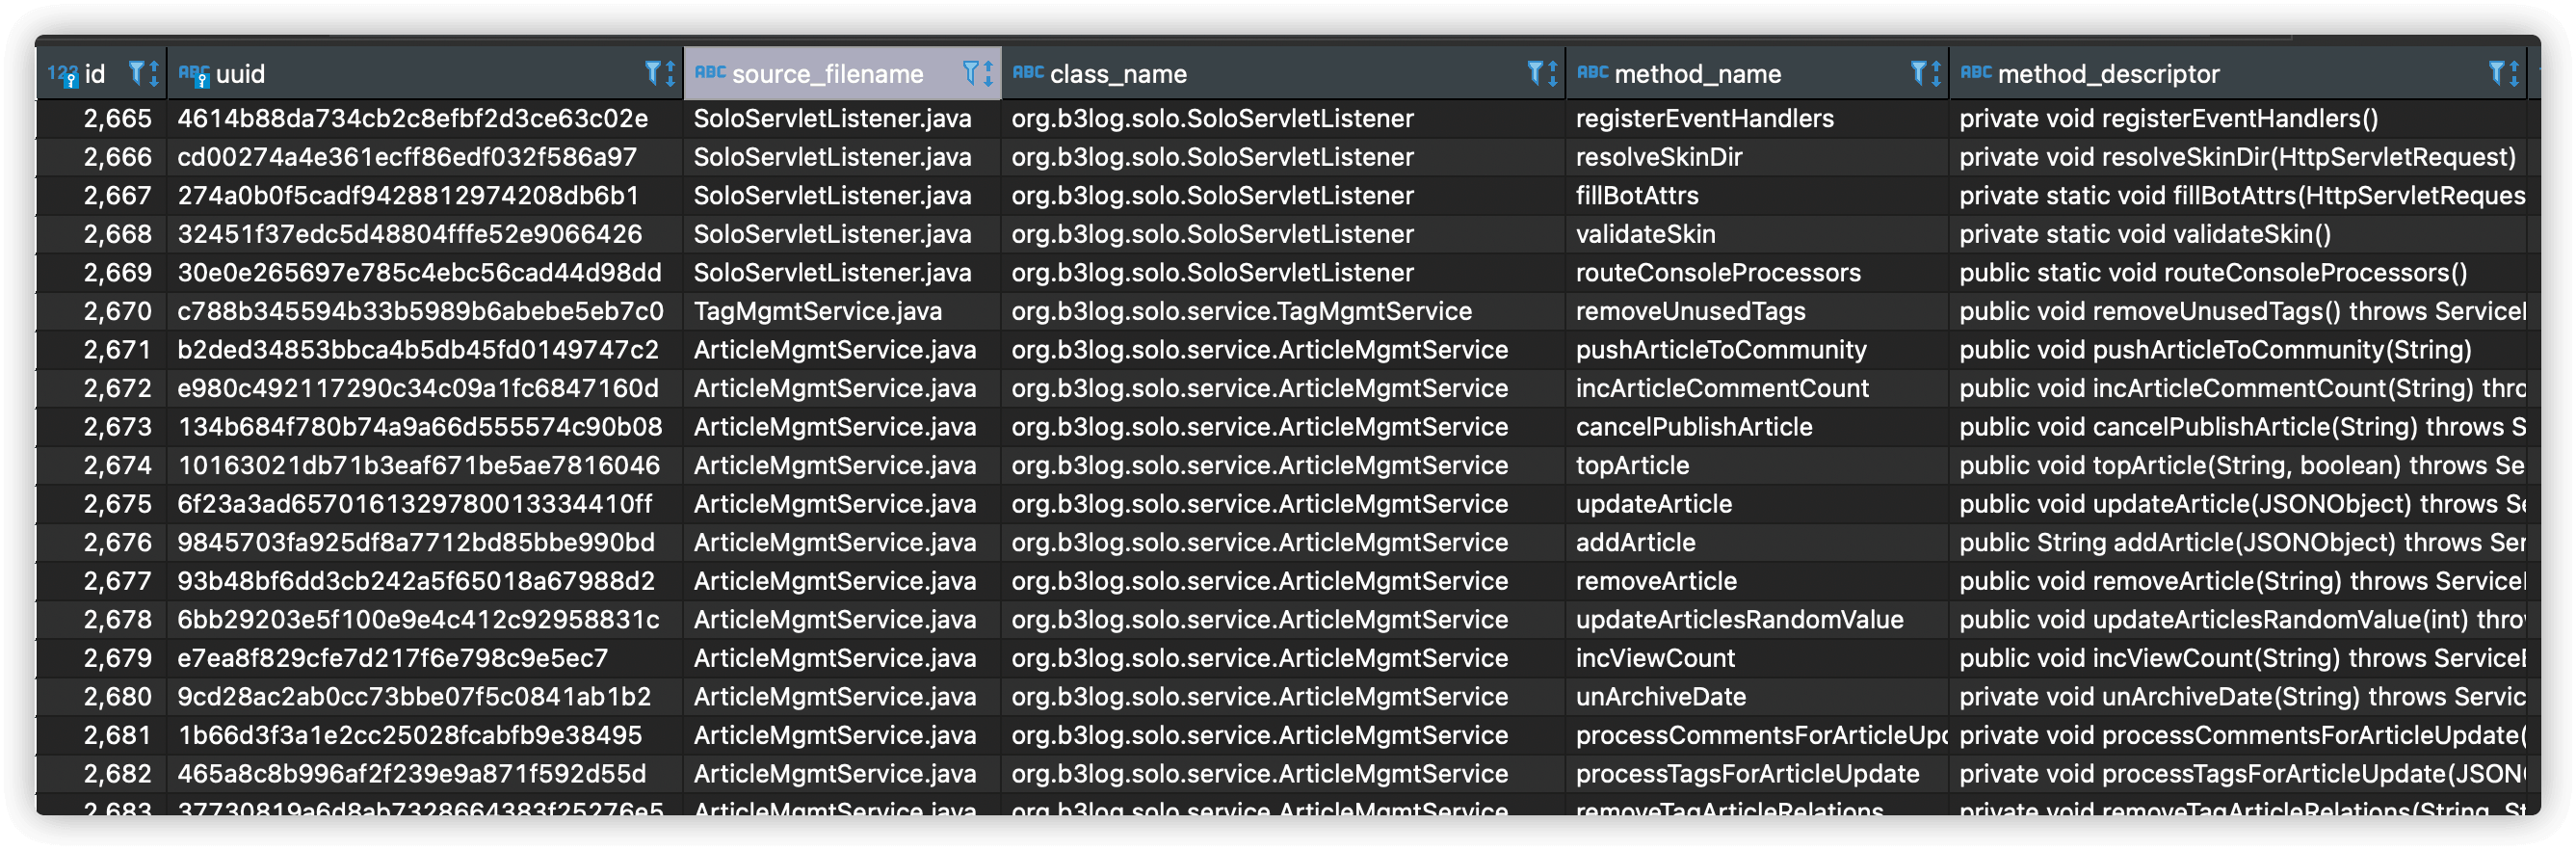Viewport: 2576px width, 850px height.
Task: Select ArticleMgmtService.java in row 2,680
Action: (x=842, y=696)
